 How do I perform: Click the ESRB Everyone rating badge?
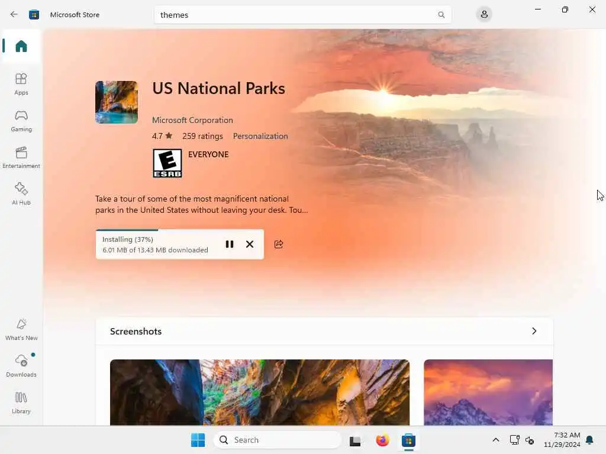(x=167, y=163)
